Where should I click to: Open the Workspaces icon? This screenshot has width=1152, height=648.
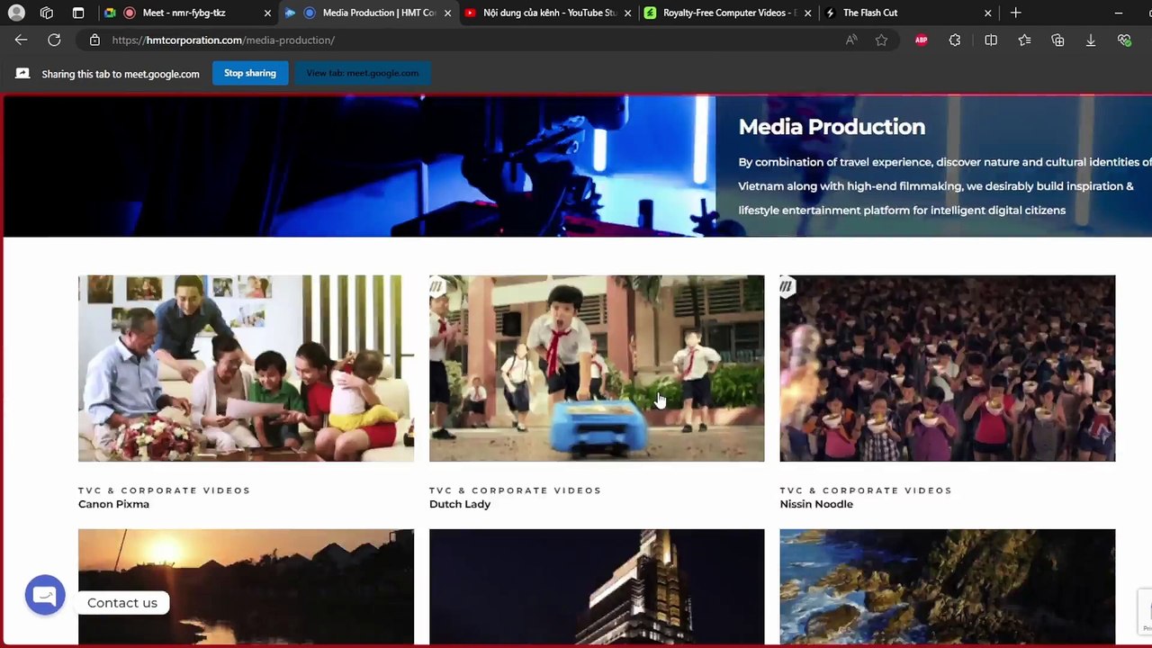(x=47, y=13)
